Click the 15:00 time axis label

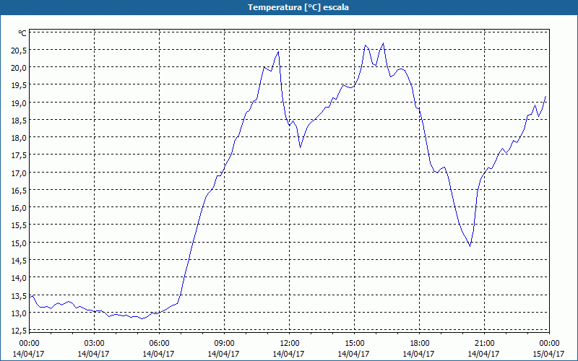coord(354,344)
